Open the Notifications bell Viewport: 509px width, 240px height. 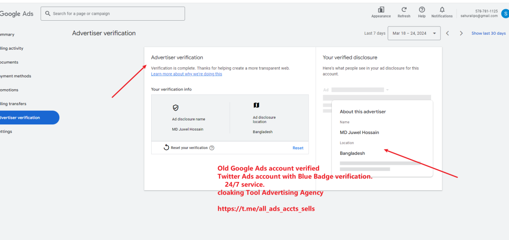click(x=442, y=10)
